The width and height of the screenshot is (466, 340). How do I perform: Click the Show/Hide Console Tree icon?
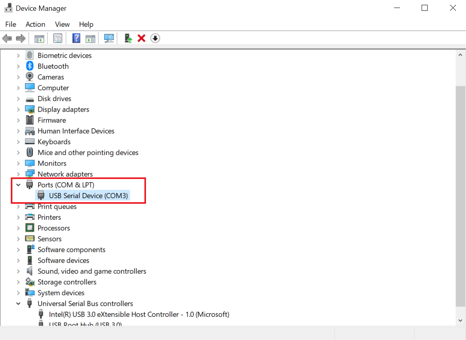click(x=39, y=38)
